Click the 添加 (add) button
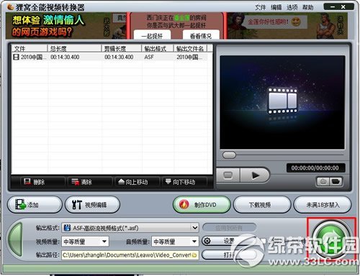Image resolution: width=360 pixels, height=276 pixels. point(35,205)
